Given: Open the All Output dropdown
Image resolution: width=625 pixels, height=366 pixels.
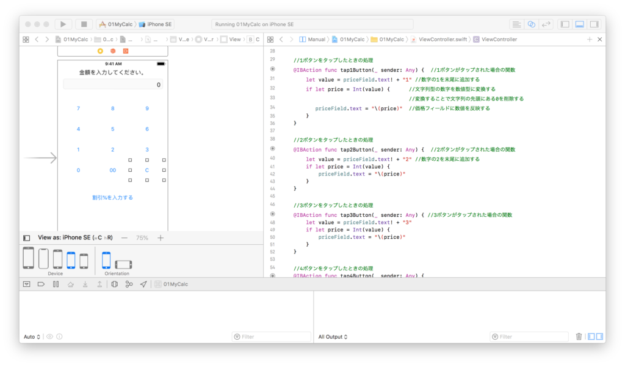Looking at the screenshot, I should [333, 337].
